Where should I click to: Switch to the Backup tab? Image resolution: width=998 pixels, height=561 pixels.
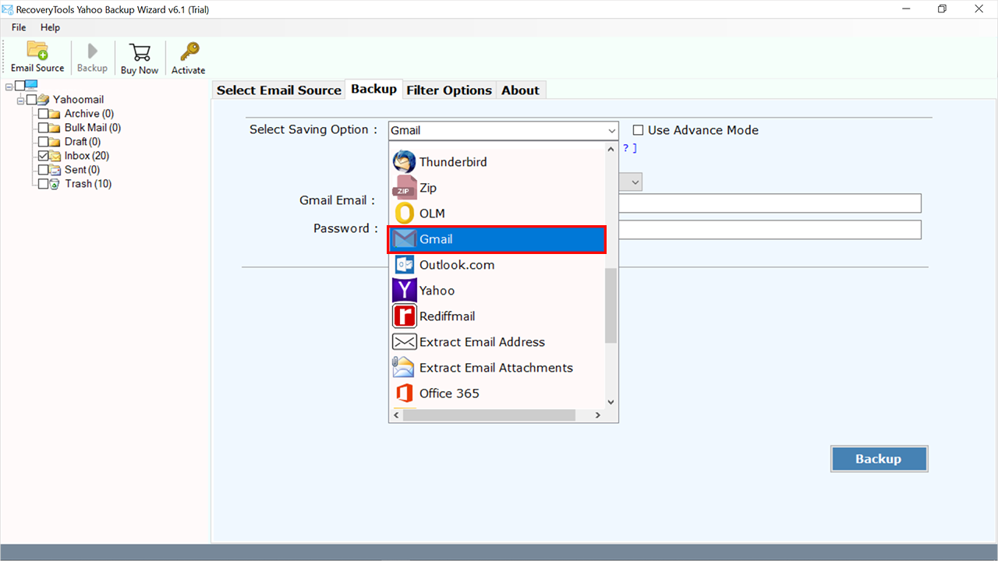click(x=373, y=89)
